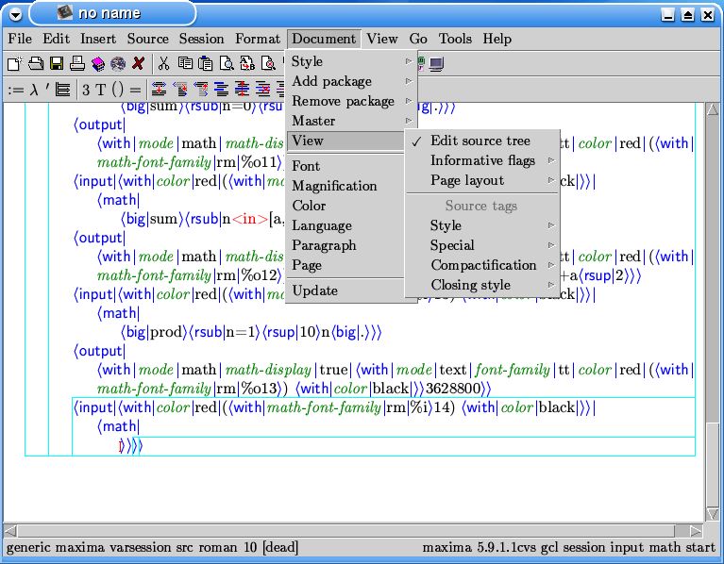Open the Tools menu
The width and height of the screenshot is (724, 564).
pyautogui.click(x=455, y=39)
